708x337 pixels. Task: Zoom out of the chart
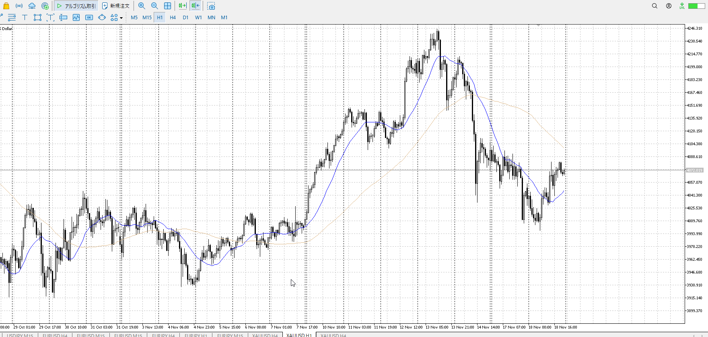pyautogui.click(x=154, y=6)
